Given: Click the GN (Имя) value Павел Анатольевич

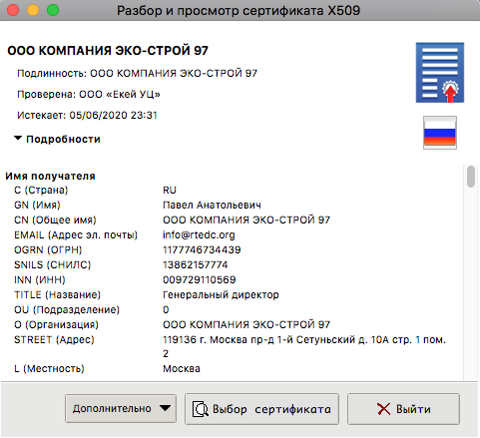Looking at the screenshot, I should [212, 205].
